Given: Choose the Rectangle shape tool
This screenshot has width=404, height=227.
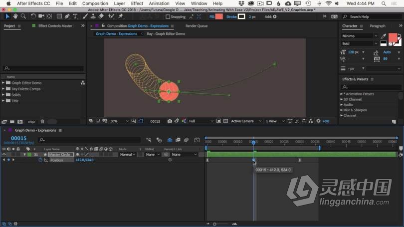Looking at the screenshot, I should coord(59,16).
